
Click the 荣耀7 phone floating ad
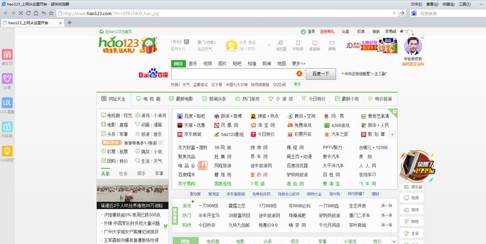point(416,166)
